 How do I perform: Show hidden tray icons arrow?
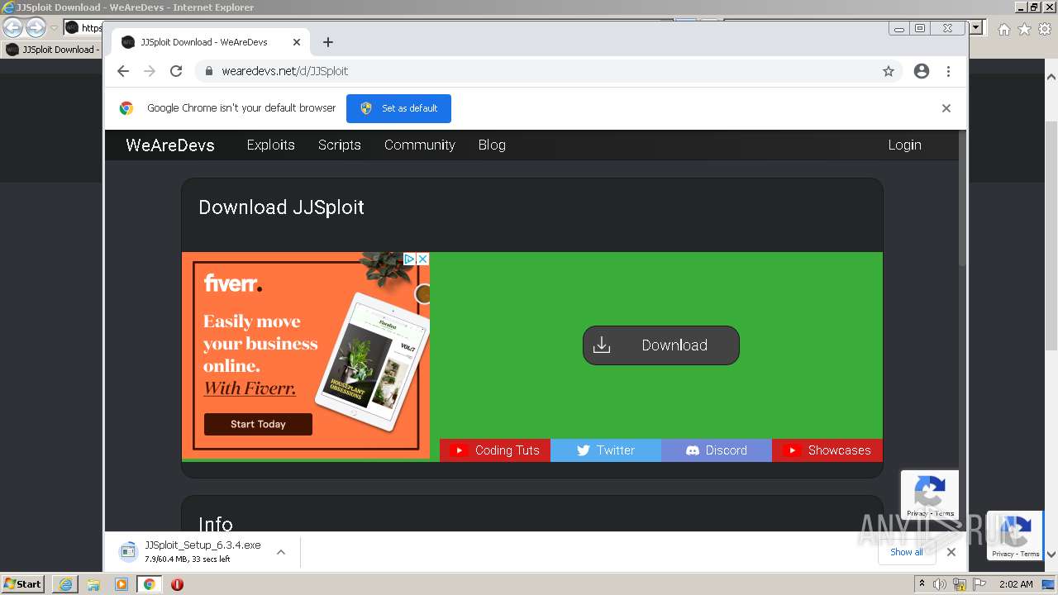(x=922, y=584)
